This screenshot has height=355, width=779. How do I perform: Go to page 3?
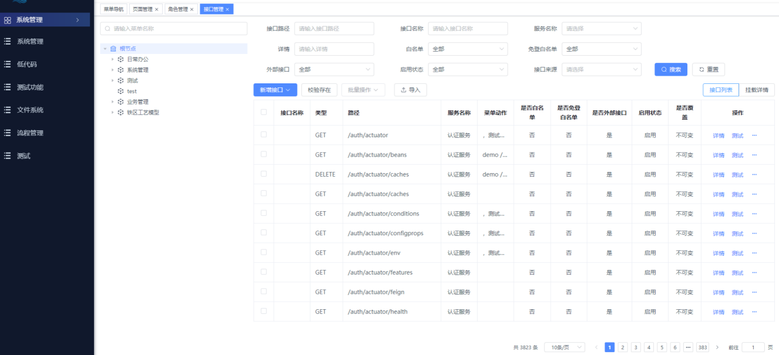(x=636, y=347)
